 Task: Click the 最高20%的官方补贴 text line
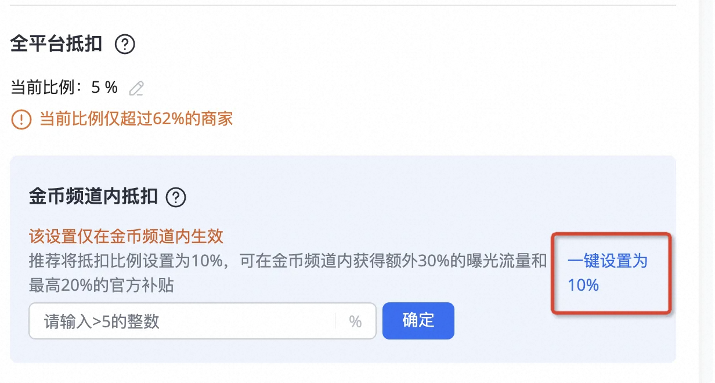pos(102,286)
